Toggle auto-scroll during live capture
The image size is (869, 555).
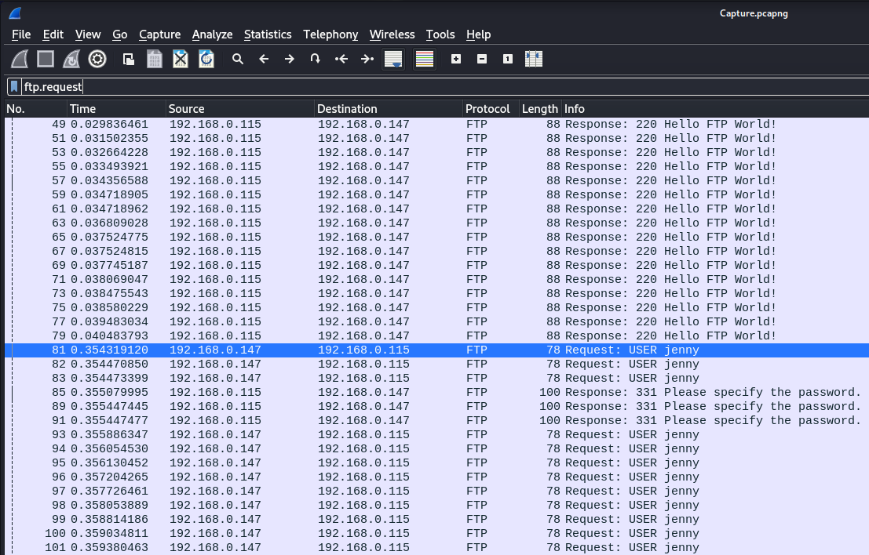pyautogui.click(x=393, y=59)
